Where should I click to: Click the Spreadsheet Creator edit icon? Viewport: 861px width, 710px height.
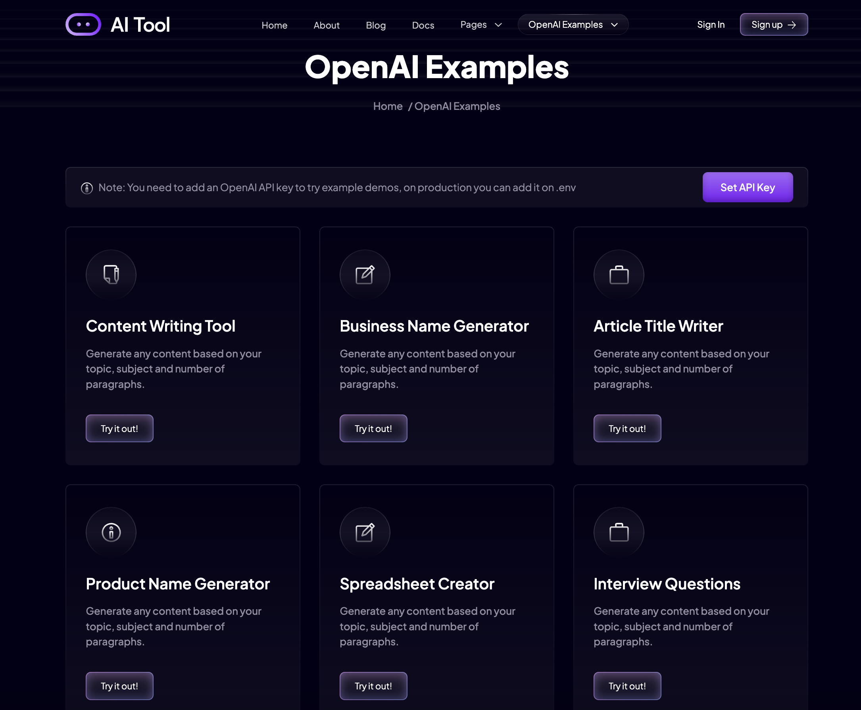pyautogui.click(x=365, y=532)
